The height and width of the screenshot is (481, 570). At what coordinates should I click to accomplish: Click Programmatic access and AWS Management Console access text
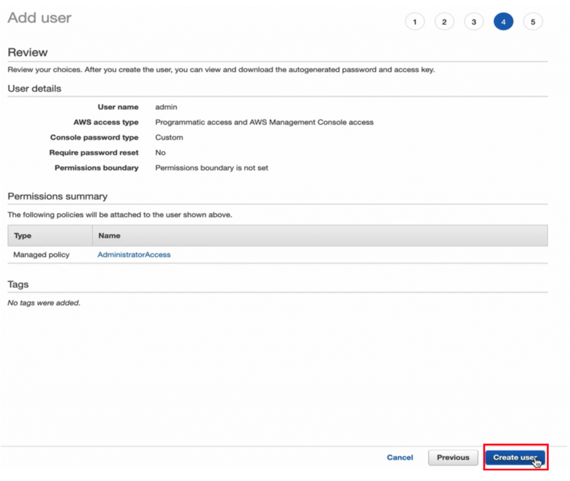click(264, 123)
